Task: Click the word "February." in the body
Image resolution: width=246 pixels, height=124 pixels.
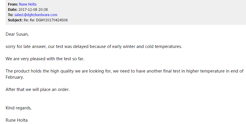Action: (x=15, y=77)
